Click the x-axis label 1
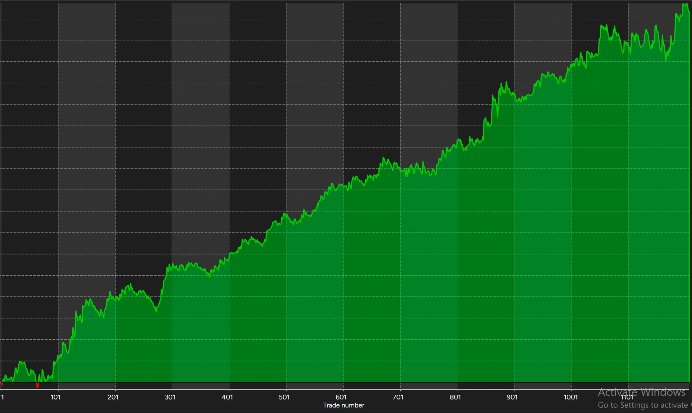Screen dimensions: 692x413 tap(2, 397)
